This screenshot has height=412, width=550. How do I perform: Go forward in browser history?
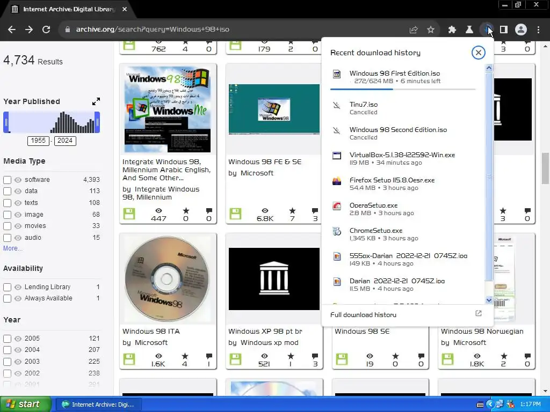(x=29, y=30)
